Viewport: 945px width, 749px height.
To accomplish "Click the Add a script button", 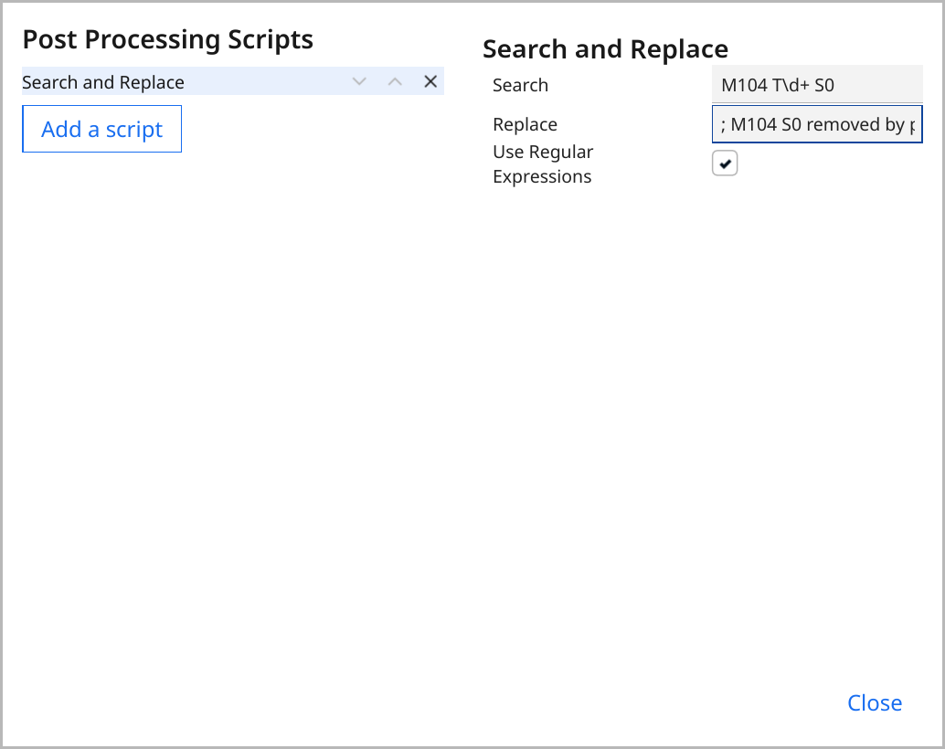I will pyautogui.click(x=101, y=129).
